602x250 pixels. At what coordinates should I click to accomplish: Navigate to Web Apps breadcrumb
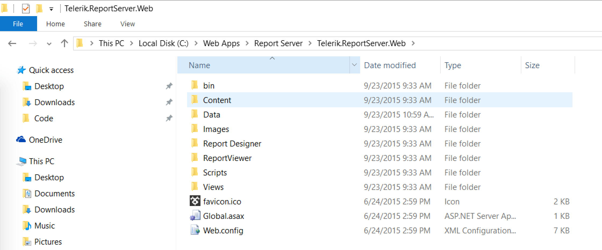tap(221, 43)
